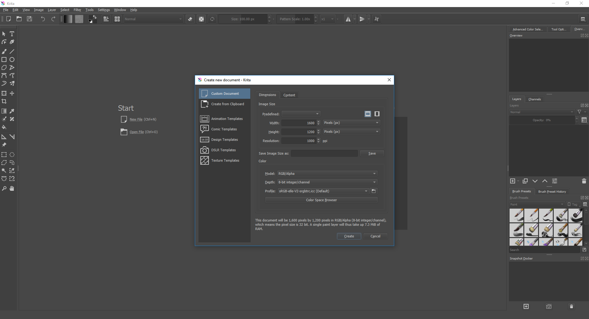Set portrait orientation in dialog
Image resolution: width=589 pixels, height=319 pixels.
click(377, 114)
